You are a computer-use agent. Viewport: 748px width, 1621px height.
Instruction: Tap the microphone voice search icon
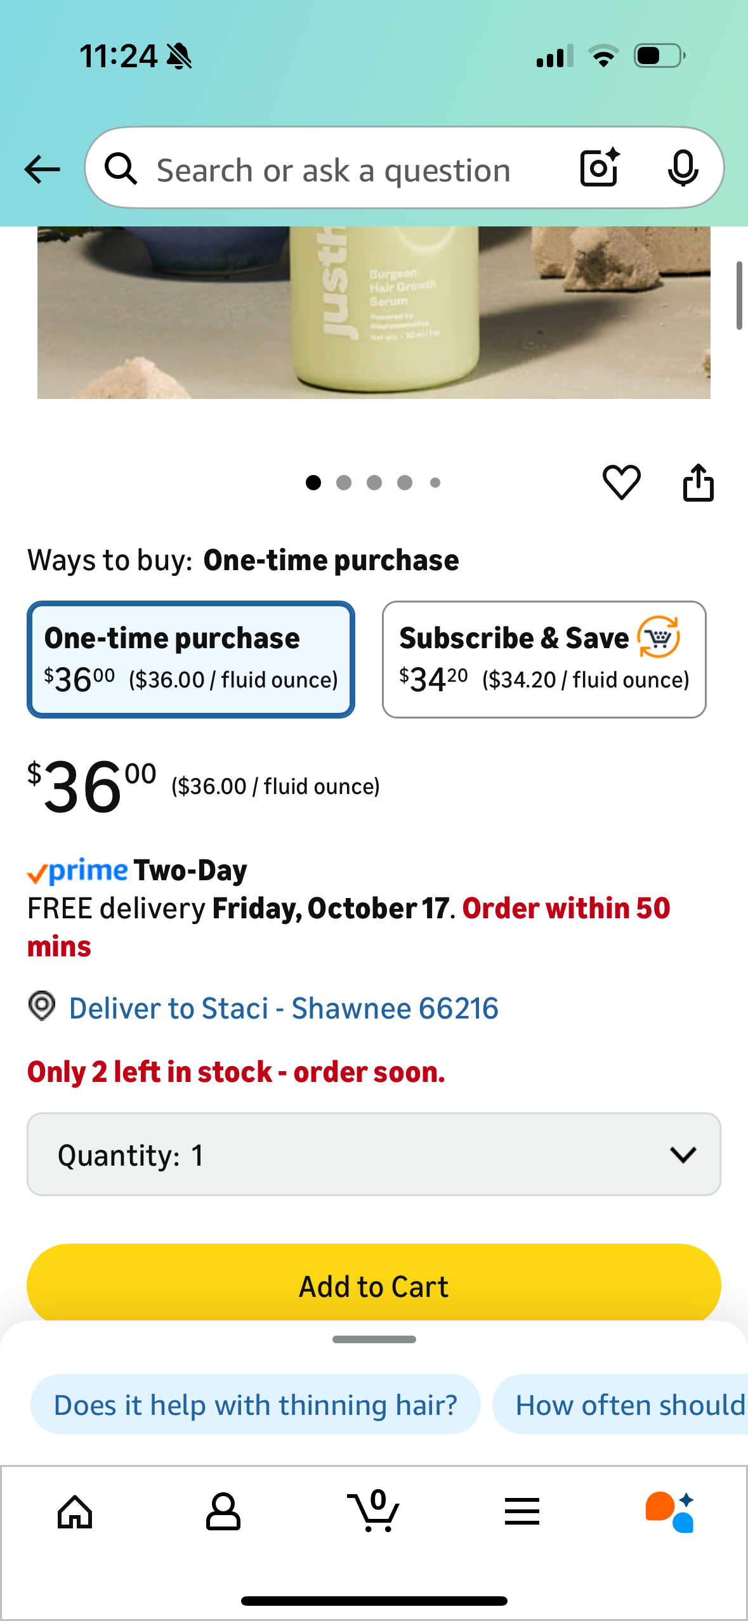pos(683,169)
